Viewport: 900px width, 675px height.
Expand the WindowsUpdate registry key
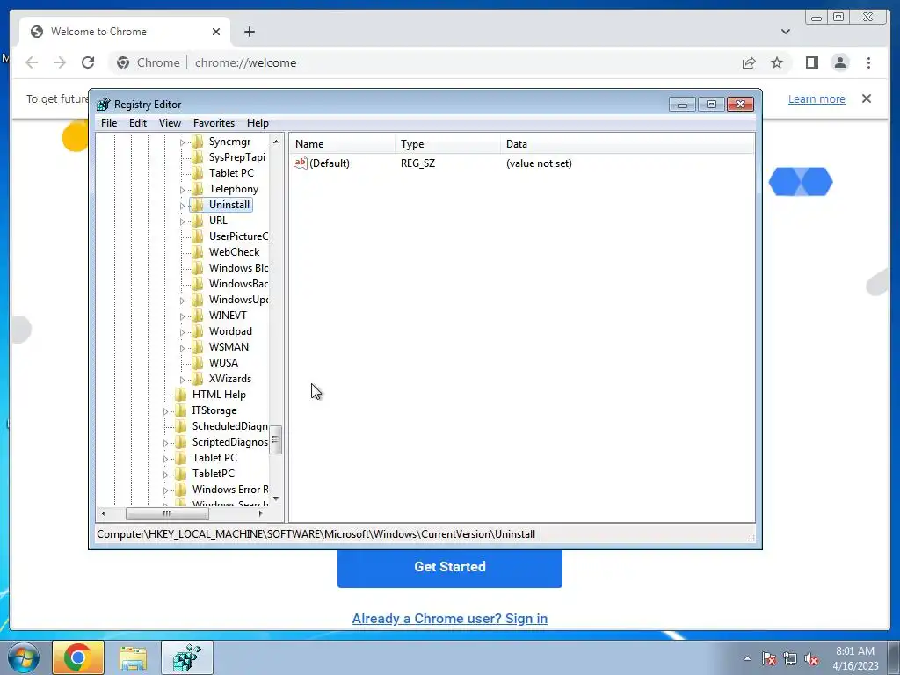(x=182, y=301)
